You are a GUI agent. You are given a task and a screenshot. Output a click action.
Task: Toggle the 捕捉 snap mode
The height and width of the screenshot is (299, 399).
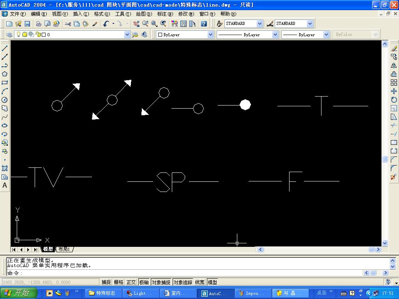106,282
